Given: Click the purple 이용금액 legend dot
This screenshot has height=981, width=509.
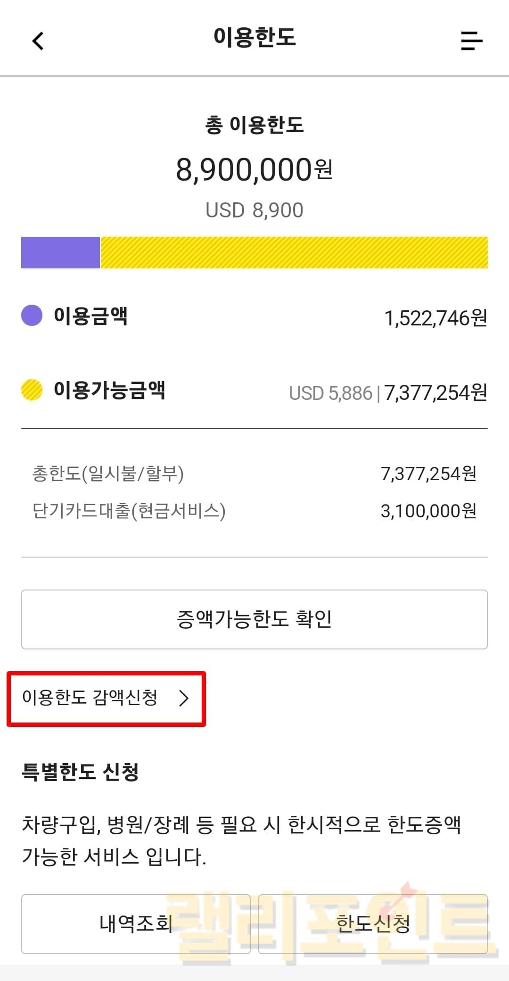Looking at the screenshot, I should 32,316.
